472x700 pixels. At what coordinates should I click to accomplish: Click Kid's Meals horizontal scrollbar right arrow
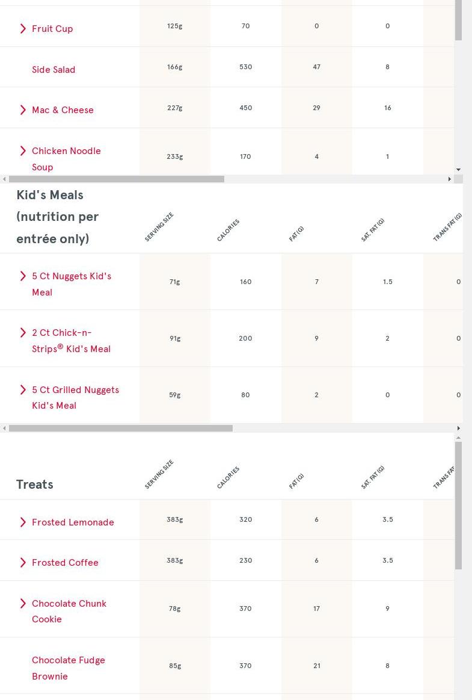pyautogui.click(x=458, y=429)
